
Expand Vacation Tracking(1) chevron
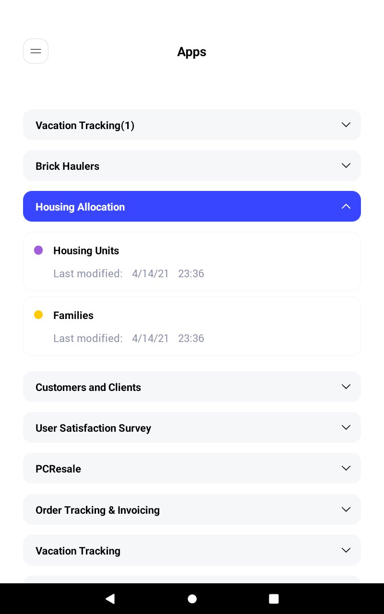click(x=346, y=125)
